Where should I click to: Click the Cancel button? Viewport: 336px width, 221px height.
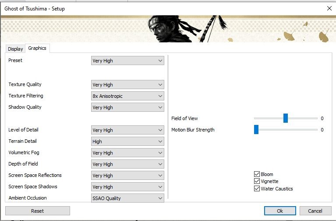click(315, 211)
